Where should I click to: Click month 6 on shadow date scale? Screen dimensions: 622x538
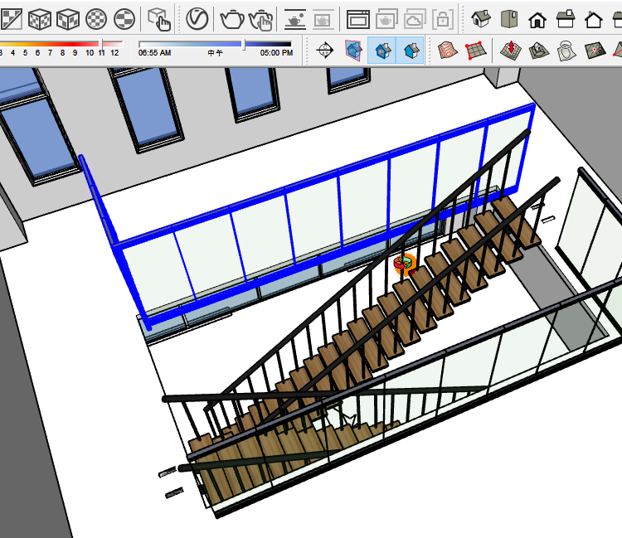[37, 53]
